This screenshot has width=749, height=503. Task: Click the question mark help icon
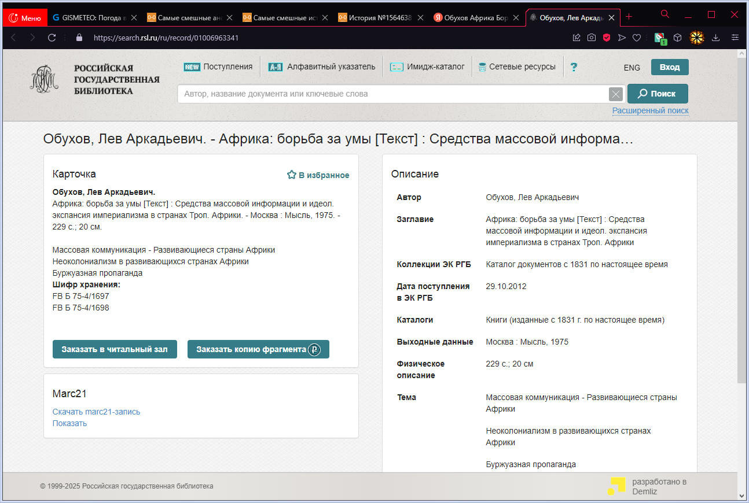click(574, 67)
